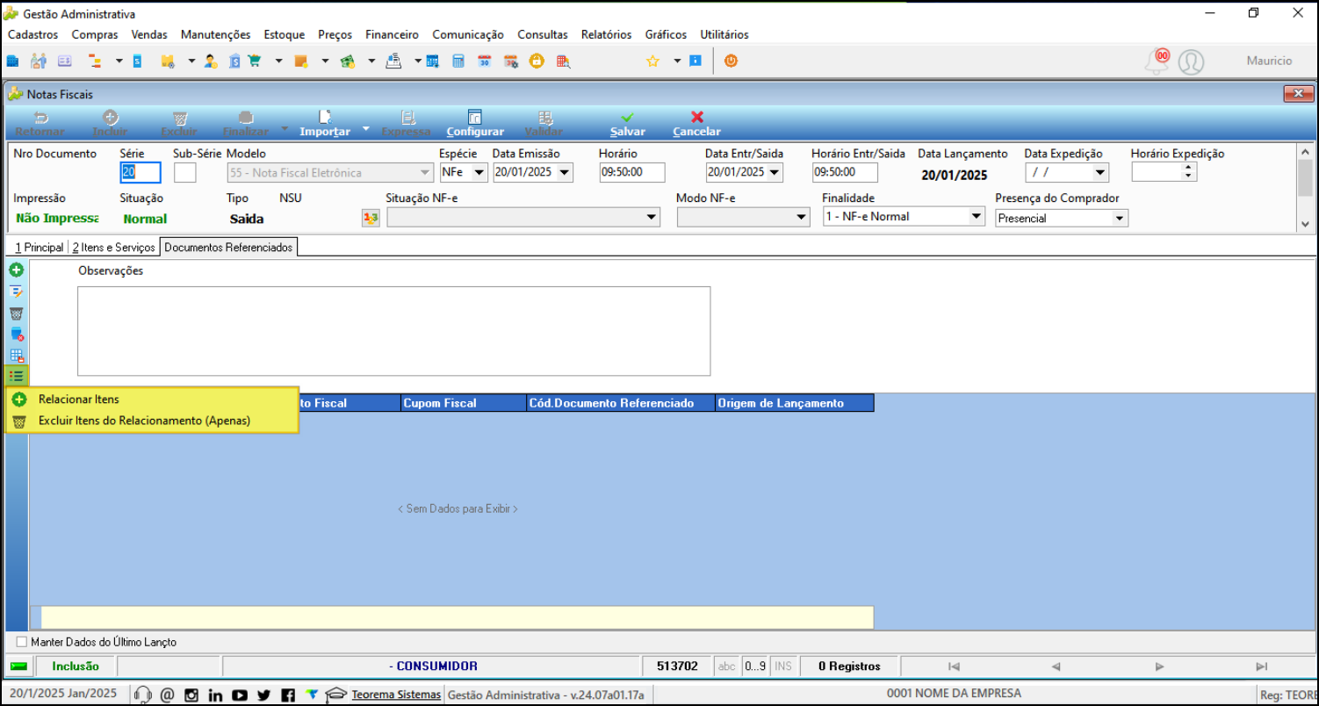Click the notification bell with 00 badge
Image resolution: width=1319 pixels, height=706 pixels.
pos(1157,61)
